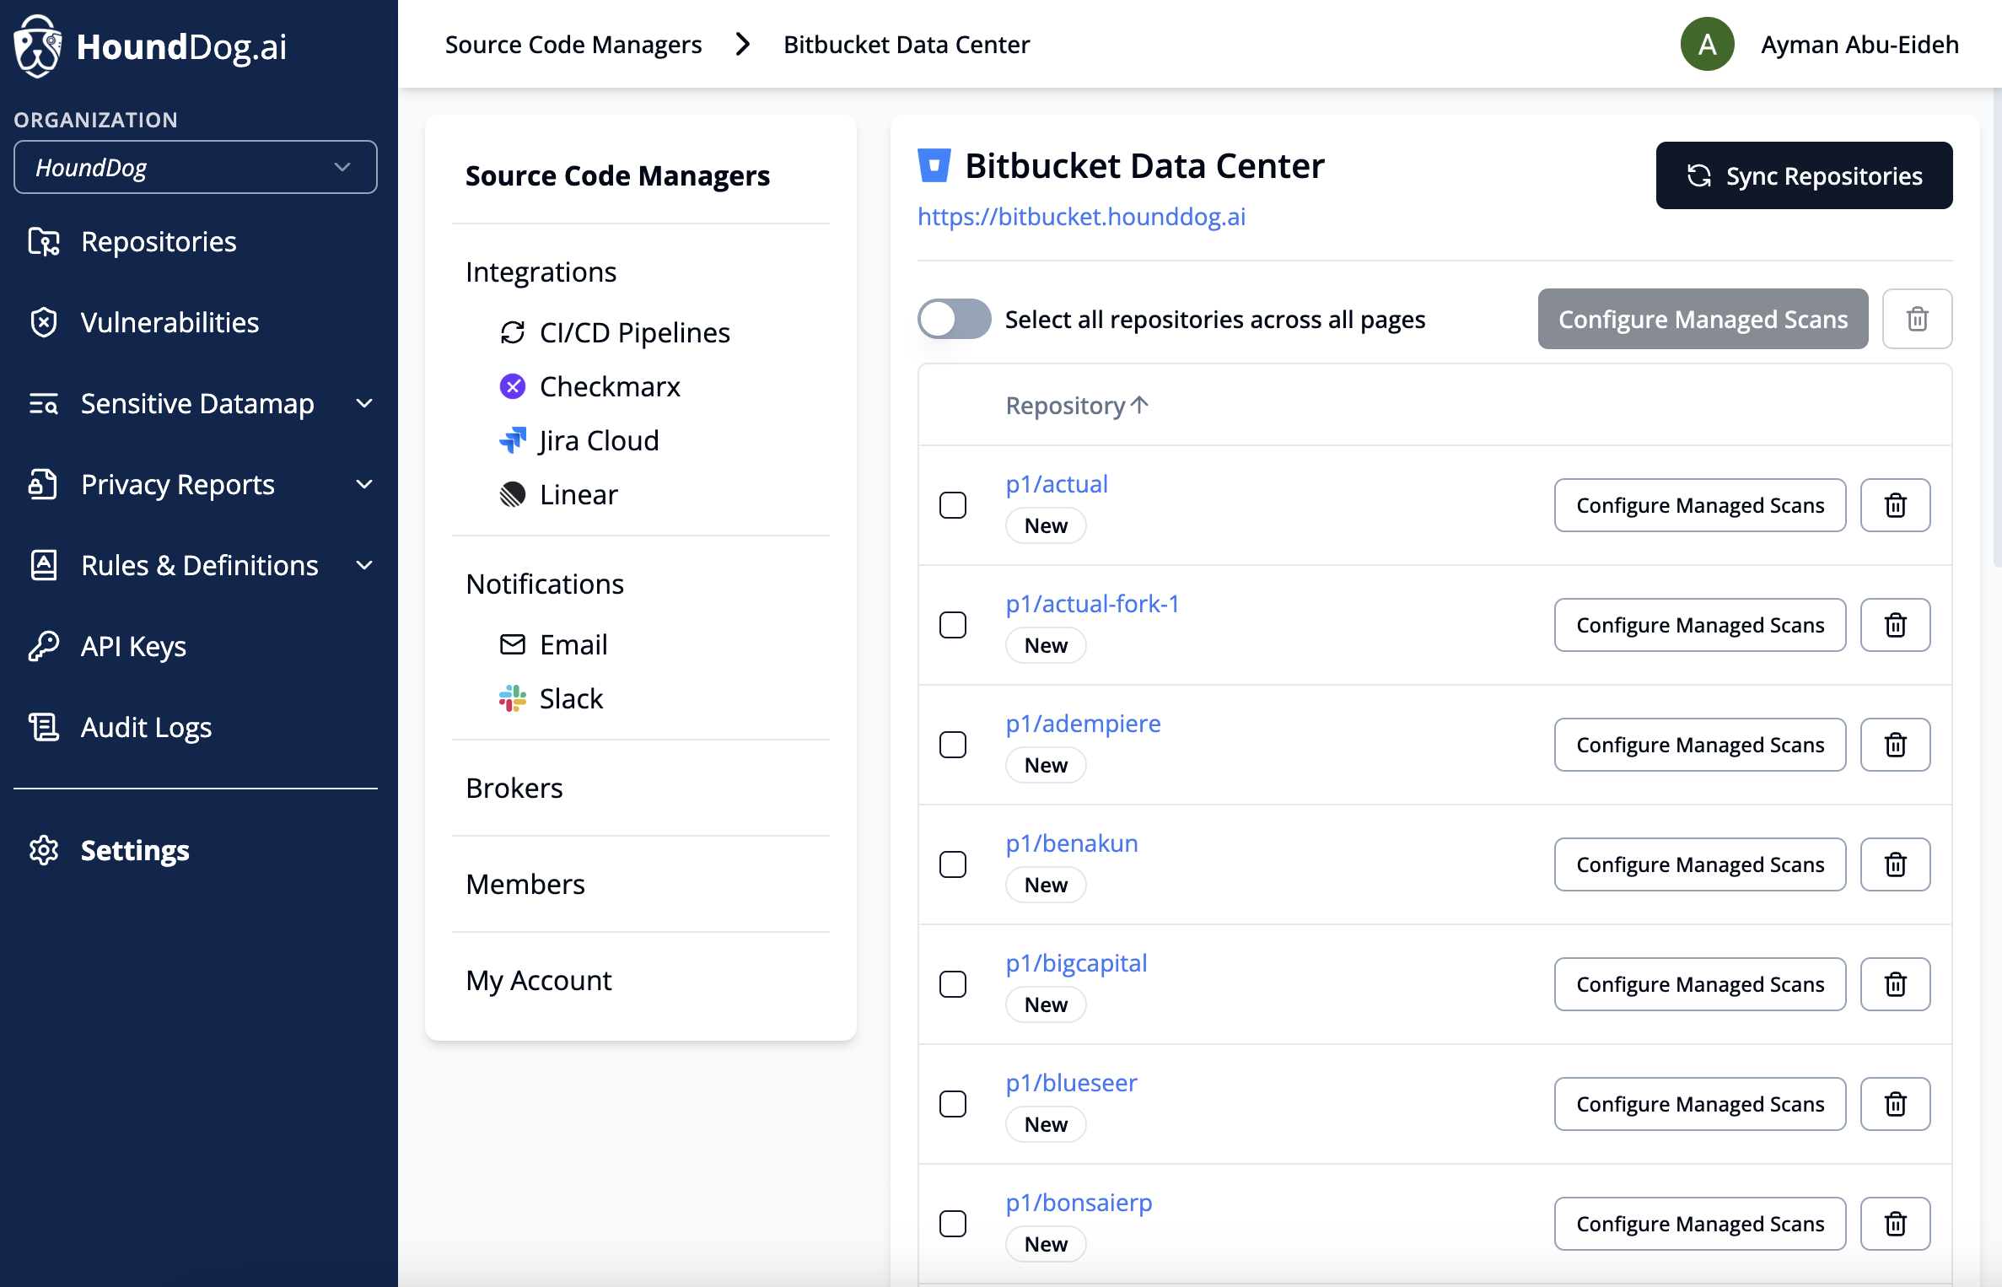Open Slack notifications settings

coord(570,698)
